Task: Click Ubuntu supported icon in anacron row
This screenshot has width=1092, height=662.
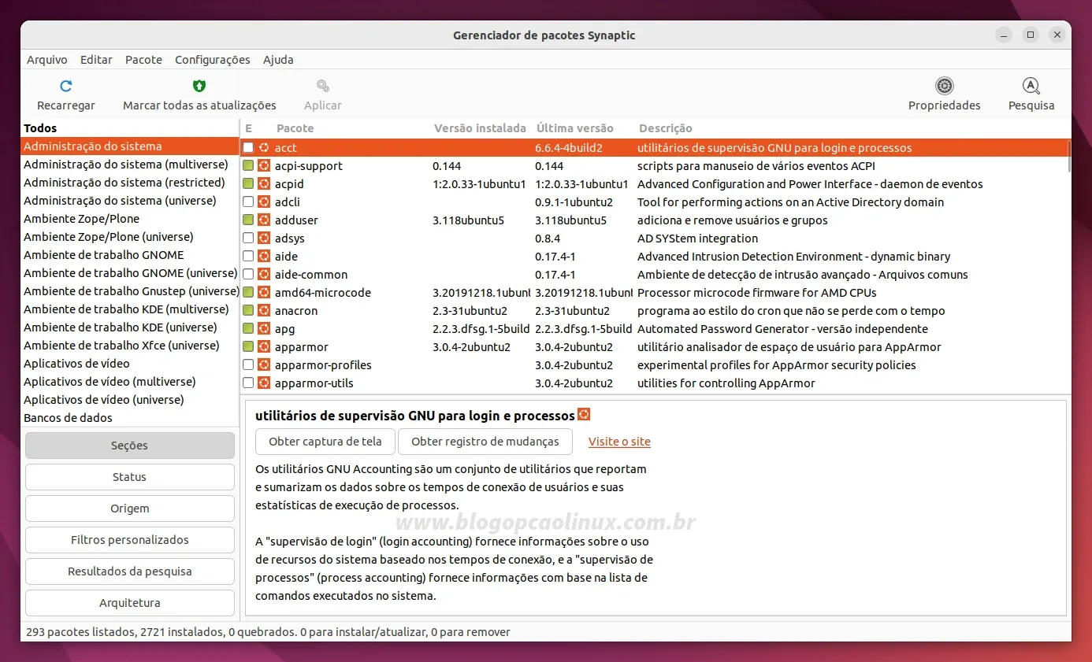Action: point(264,310)
